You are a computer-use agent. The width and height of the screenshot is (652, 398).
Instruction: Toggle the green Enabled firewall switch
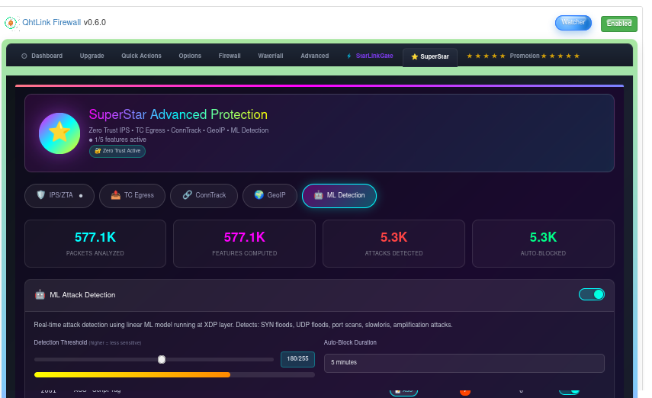(618, 24)
